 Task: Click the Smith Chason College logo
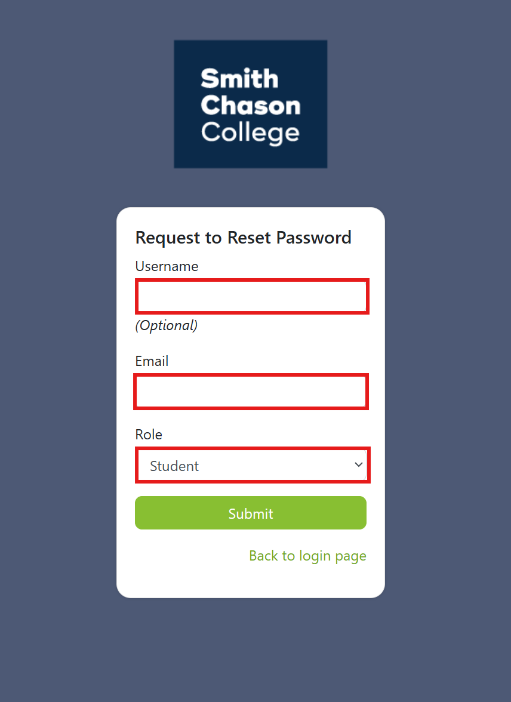[250, 104]
